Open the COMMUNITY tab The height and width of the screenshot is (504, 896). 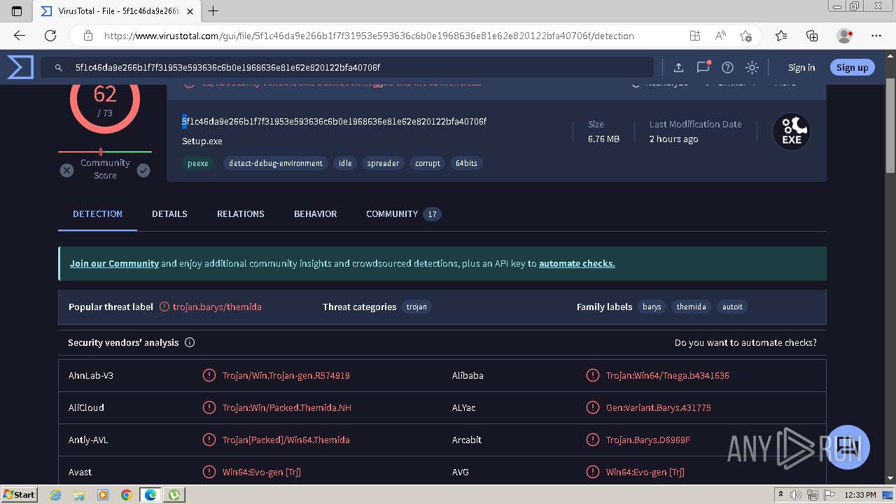[x=403, y=213]
